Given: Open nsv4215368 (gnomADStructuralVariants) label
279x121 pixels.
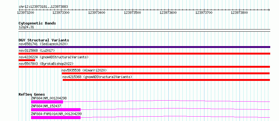Looking at the screenshot, I should pos(97,77).
